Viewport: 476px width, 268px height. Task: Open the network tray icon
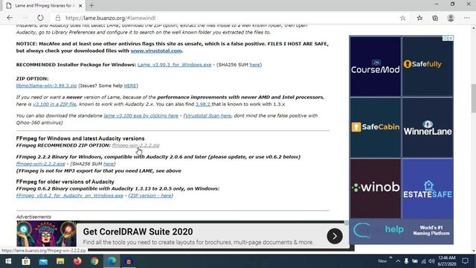pyautogui.click(x=423, y=261)
